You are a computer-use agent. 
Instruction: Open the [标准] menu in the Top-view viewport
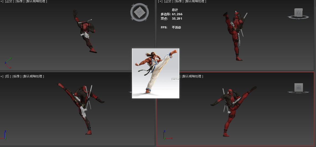pos(20,1)
